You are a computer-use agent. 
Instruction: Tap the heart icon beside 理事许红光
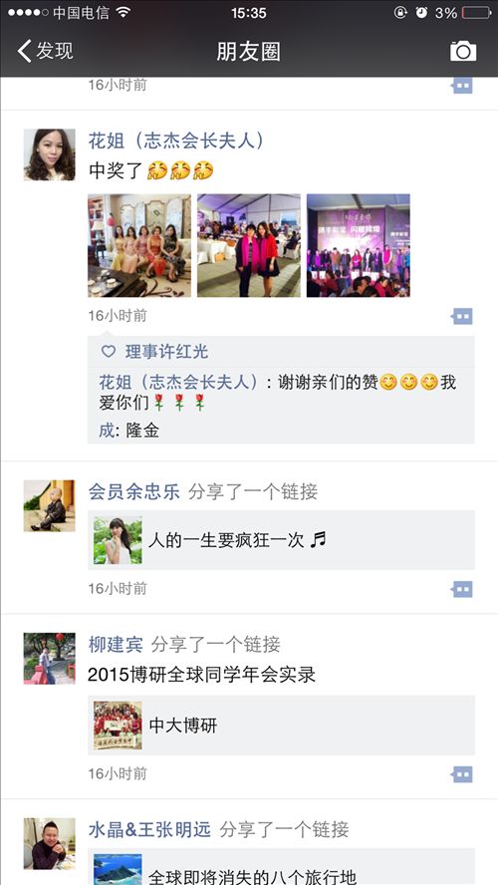109,352
